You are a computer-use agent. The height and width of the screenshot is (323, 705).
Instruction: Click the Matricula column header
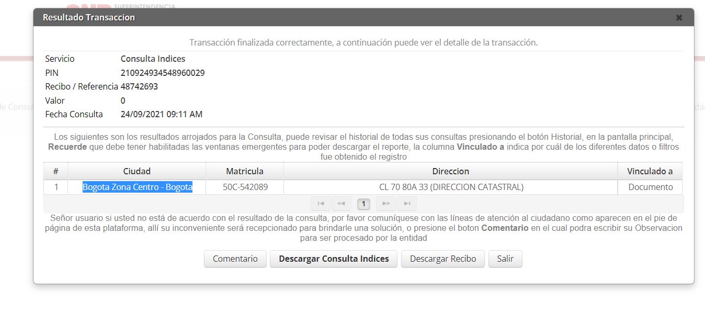[x=244, y=171]
